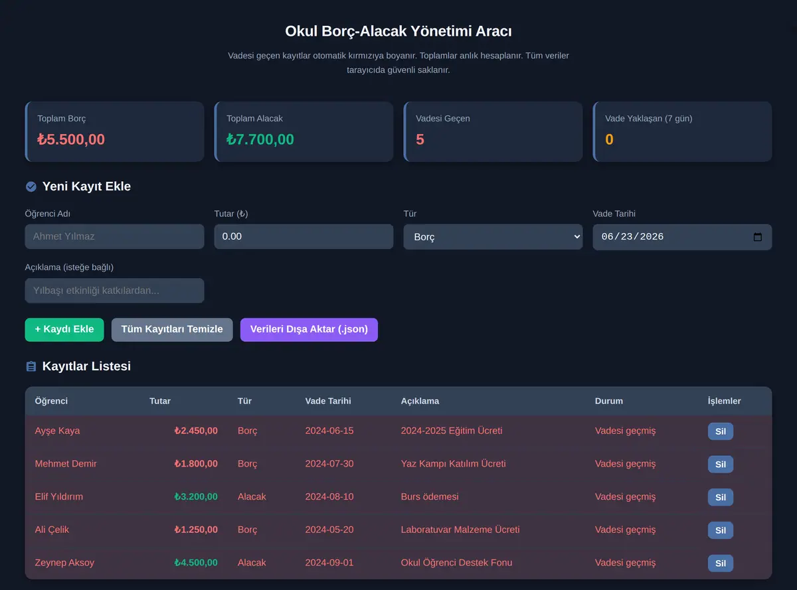
Task: Click the ₺1.250,00 amount cell
Action: [x=196, y=530]
